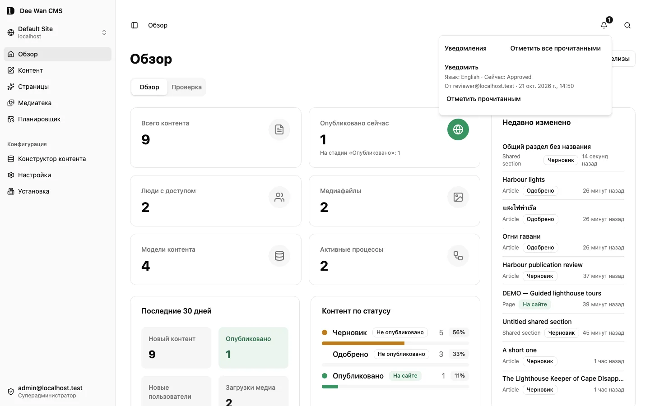Click the workflow icon on Активные процессы card

click(x=458, y=256)
